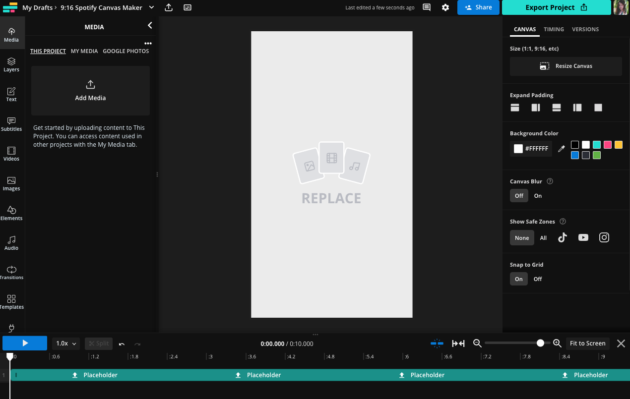The height and width of the screenshot is (399, 630).
Task: Click the Add Media upload area
Action: pos(90,90)
